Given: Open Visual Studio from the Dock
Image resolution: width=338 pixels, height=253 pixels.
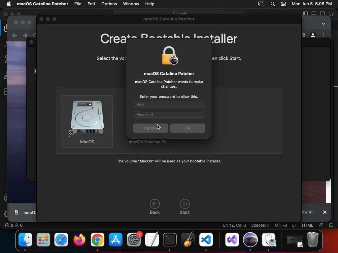Looking at the screenshot, I should [x=232, y=239].
